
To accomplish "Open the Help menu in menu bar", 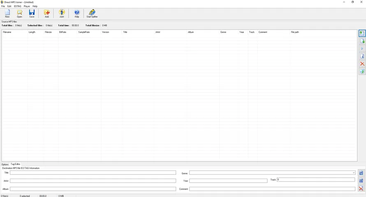I will pos(35,6).
